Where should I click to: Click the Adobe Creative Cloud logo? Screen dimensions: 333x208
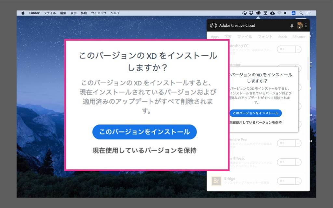[x=213, y=25]
